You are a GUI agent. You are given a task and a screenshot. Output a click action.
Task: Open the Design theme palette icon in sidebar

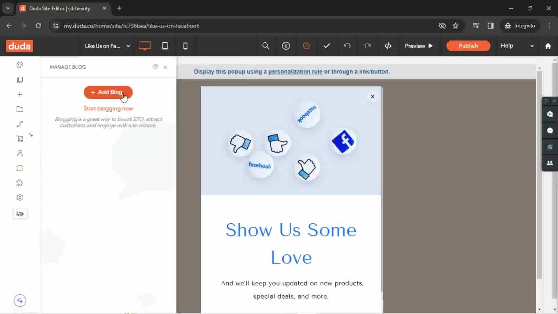(20, 65)
